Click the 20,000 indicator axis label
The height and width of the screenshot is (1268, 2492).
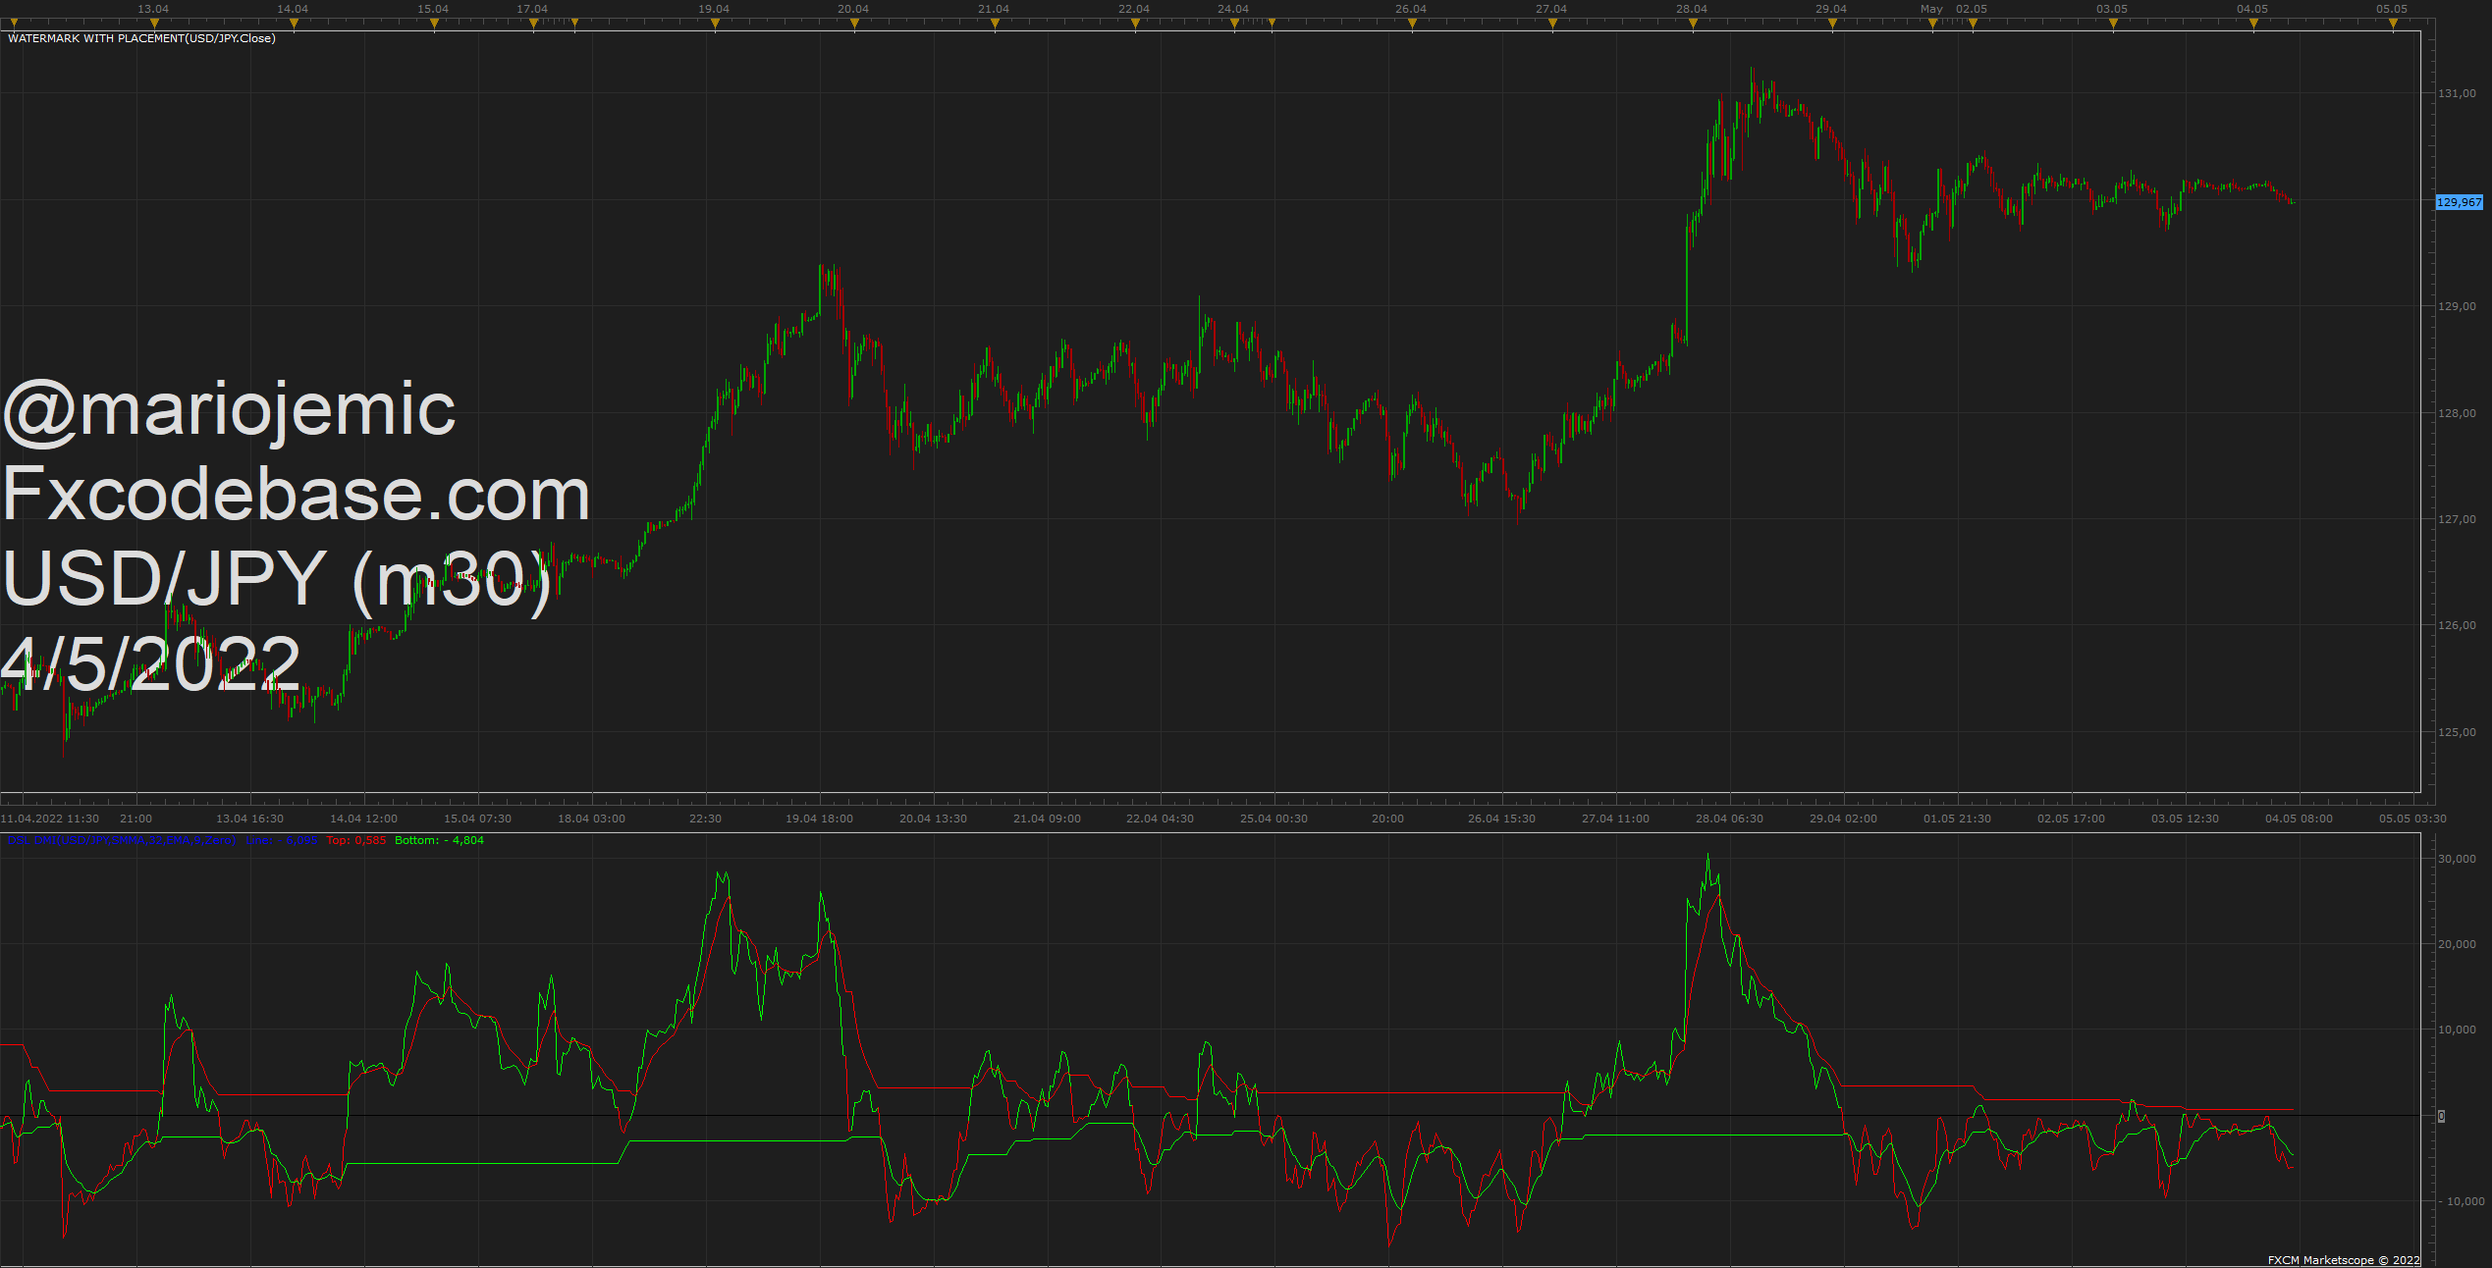coord(2457,944)
